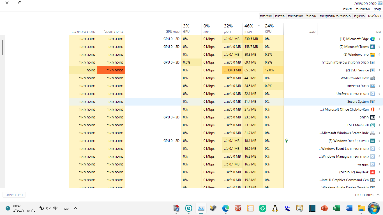
Task: Expand the UtcSvc service host row
Action: pos(379,94)
